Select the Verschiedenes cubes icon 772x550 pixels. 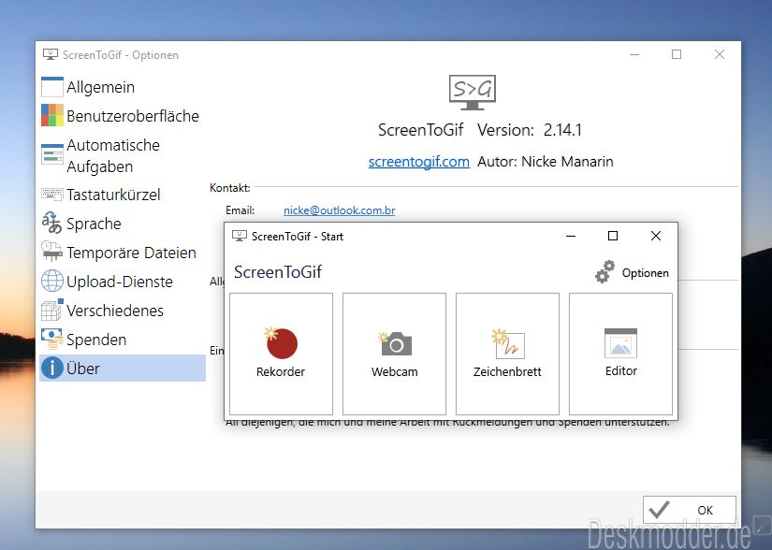(x=52, y=310)
